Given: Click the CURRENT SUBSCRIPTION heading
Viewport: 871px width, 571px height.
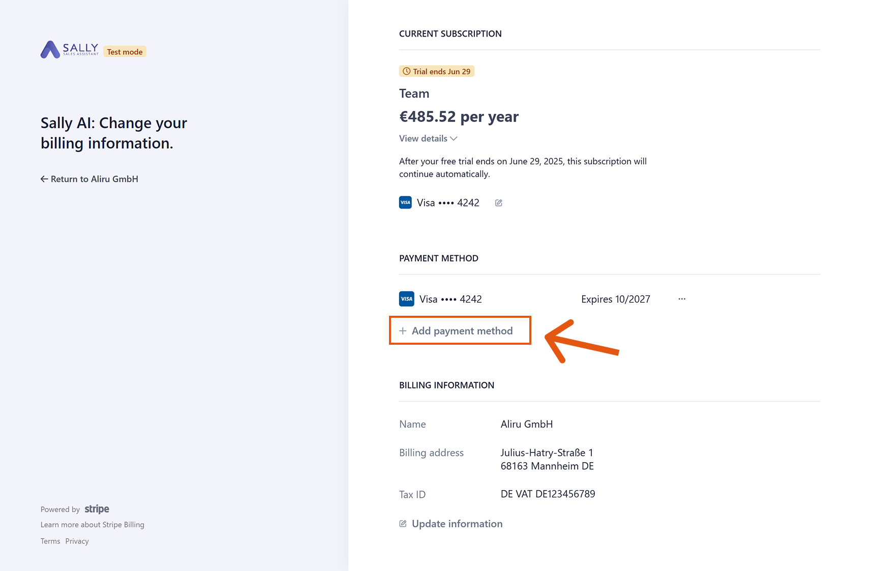Looking at the screenshot, I should click(x=450, y=34).
